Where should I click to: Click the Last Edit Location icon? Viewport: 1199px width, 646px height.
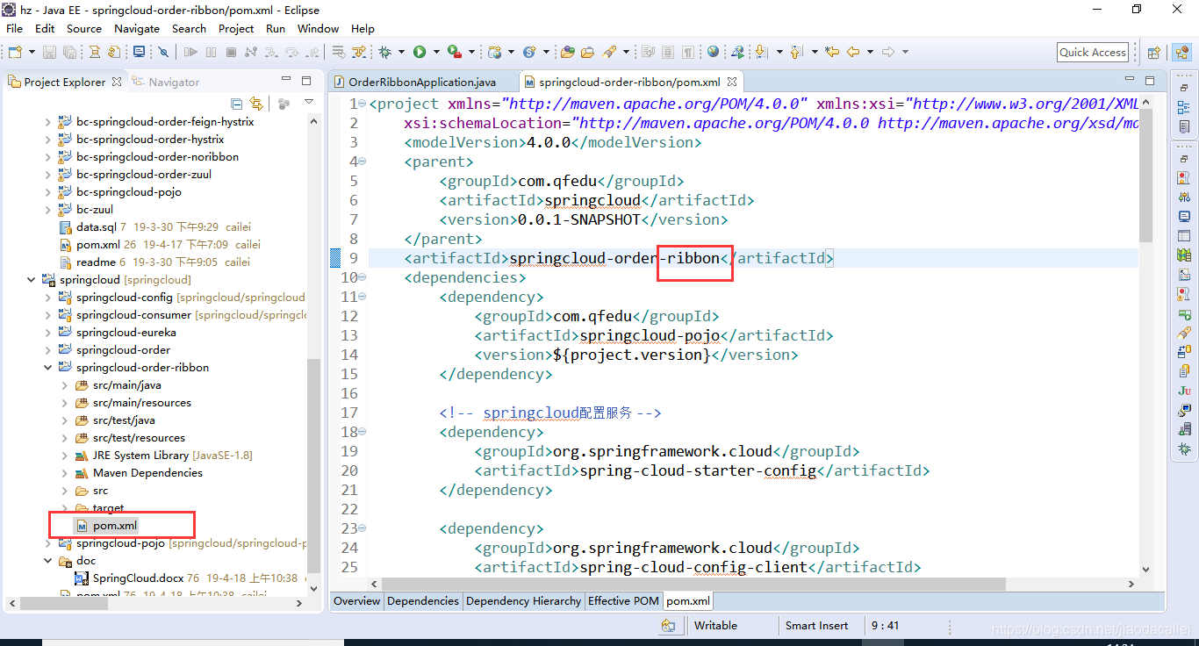point(832,52)
